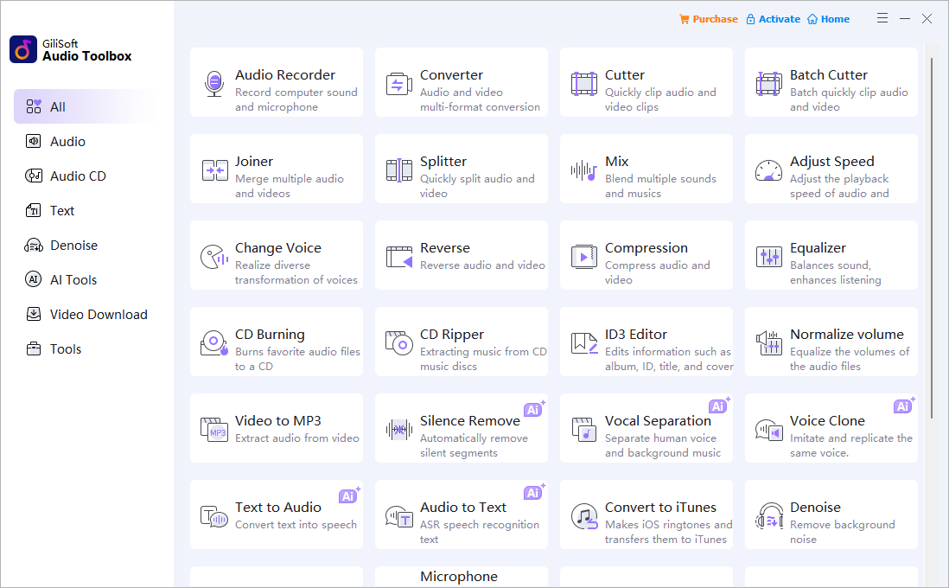
Task: Click the Joiner merge icon
Action: point(214,170)
